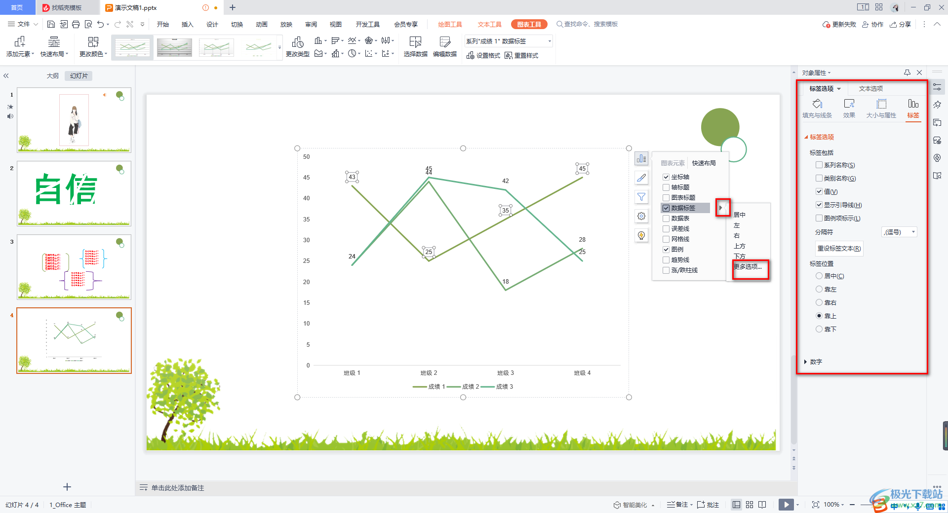The height and width of the screenshot is (513, 948).
Task: Open Fill & Line (填充与线条) panel tab
Action: (817, 109)
